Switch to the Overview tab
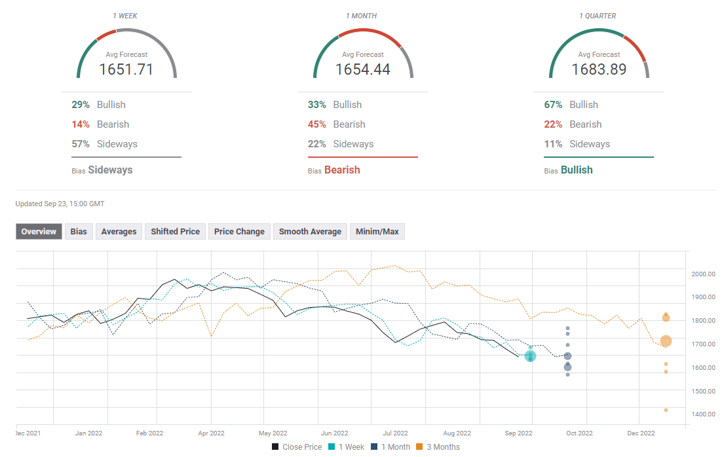724x457 pixels. tap(39, 231)
